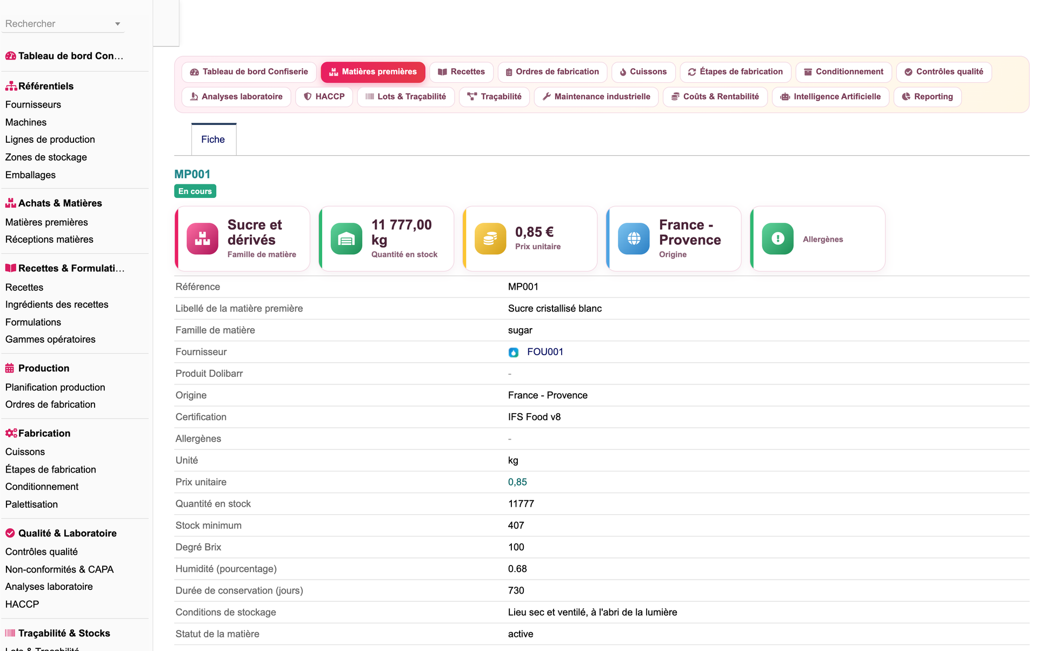Open the HACCP tab with shield icon
This screenshot has height=651, width=1052.
click(324, 97)
